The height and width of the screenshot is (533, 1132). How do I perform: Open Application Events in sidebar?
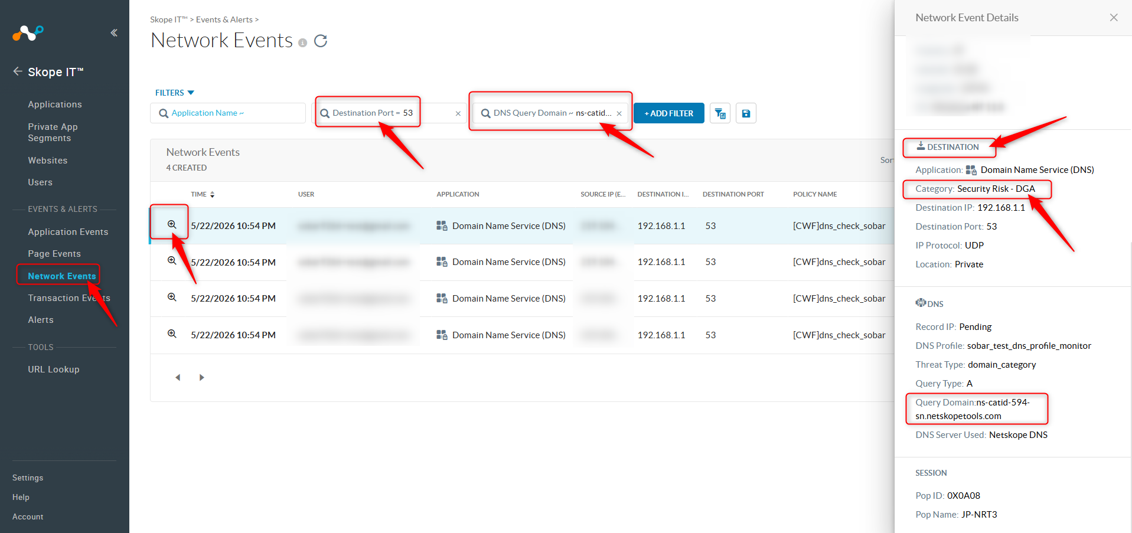click(68, 232)
